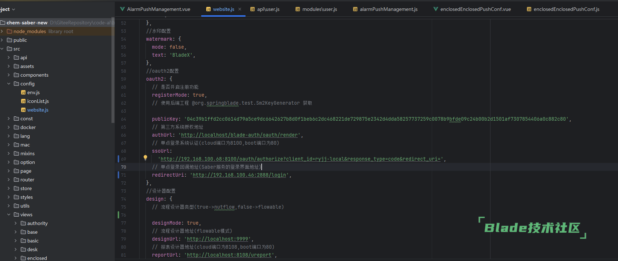This screenshot has width=618, height=261.
Task: Switch to the enclosedEnclosedPushConf.js tab
Action: tap(563, 9)
